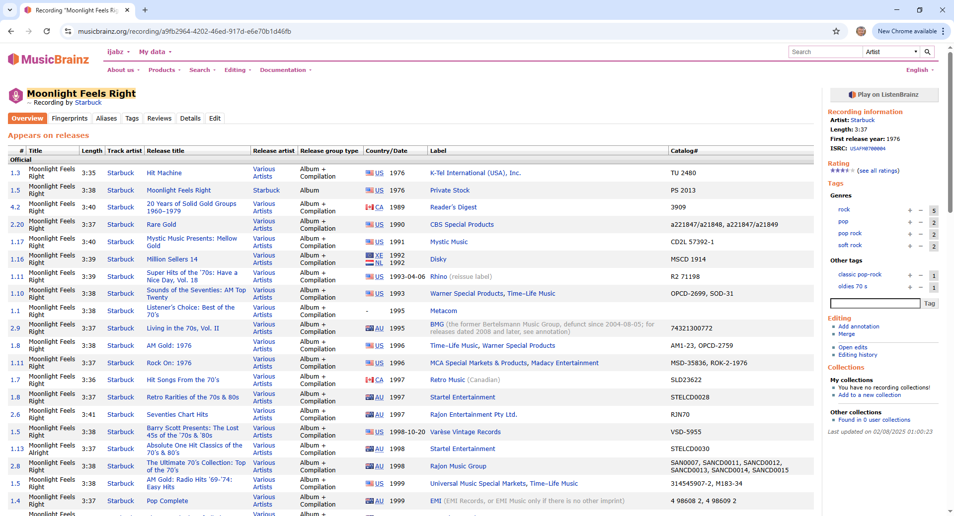Open the Hit Machine release link
Screen dimensions: 954x516
164,173
